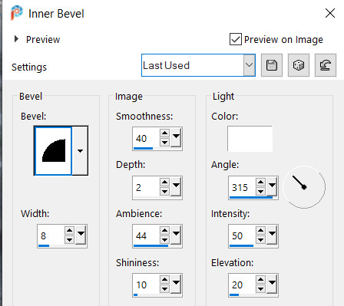Click the save preset floppy disk icon
The image size is (344, 306).
272,65
